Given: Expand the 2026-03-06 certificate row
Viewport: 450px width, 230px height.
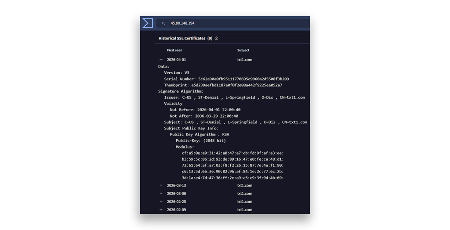Looking at the screenshot, I should point(161,193).
